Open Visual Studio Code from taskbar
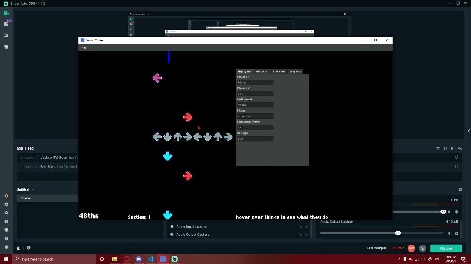This screenshot has height=264, width=471. click(x=150, y=259)
